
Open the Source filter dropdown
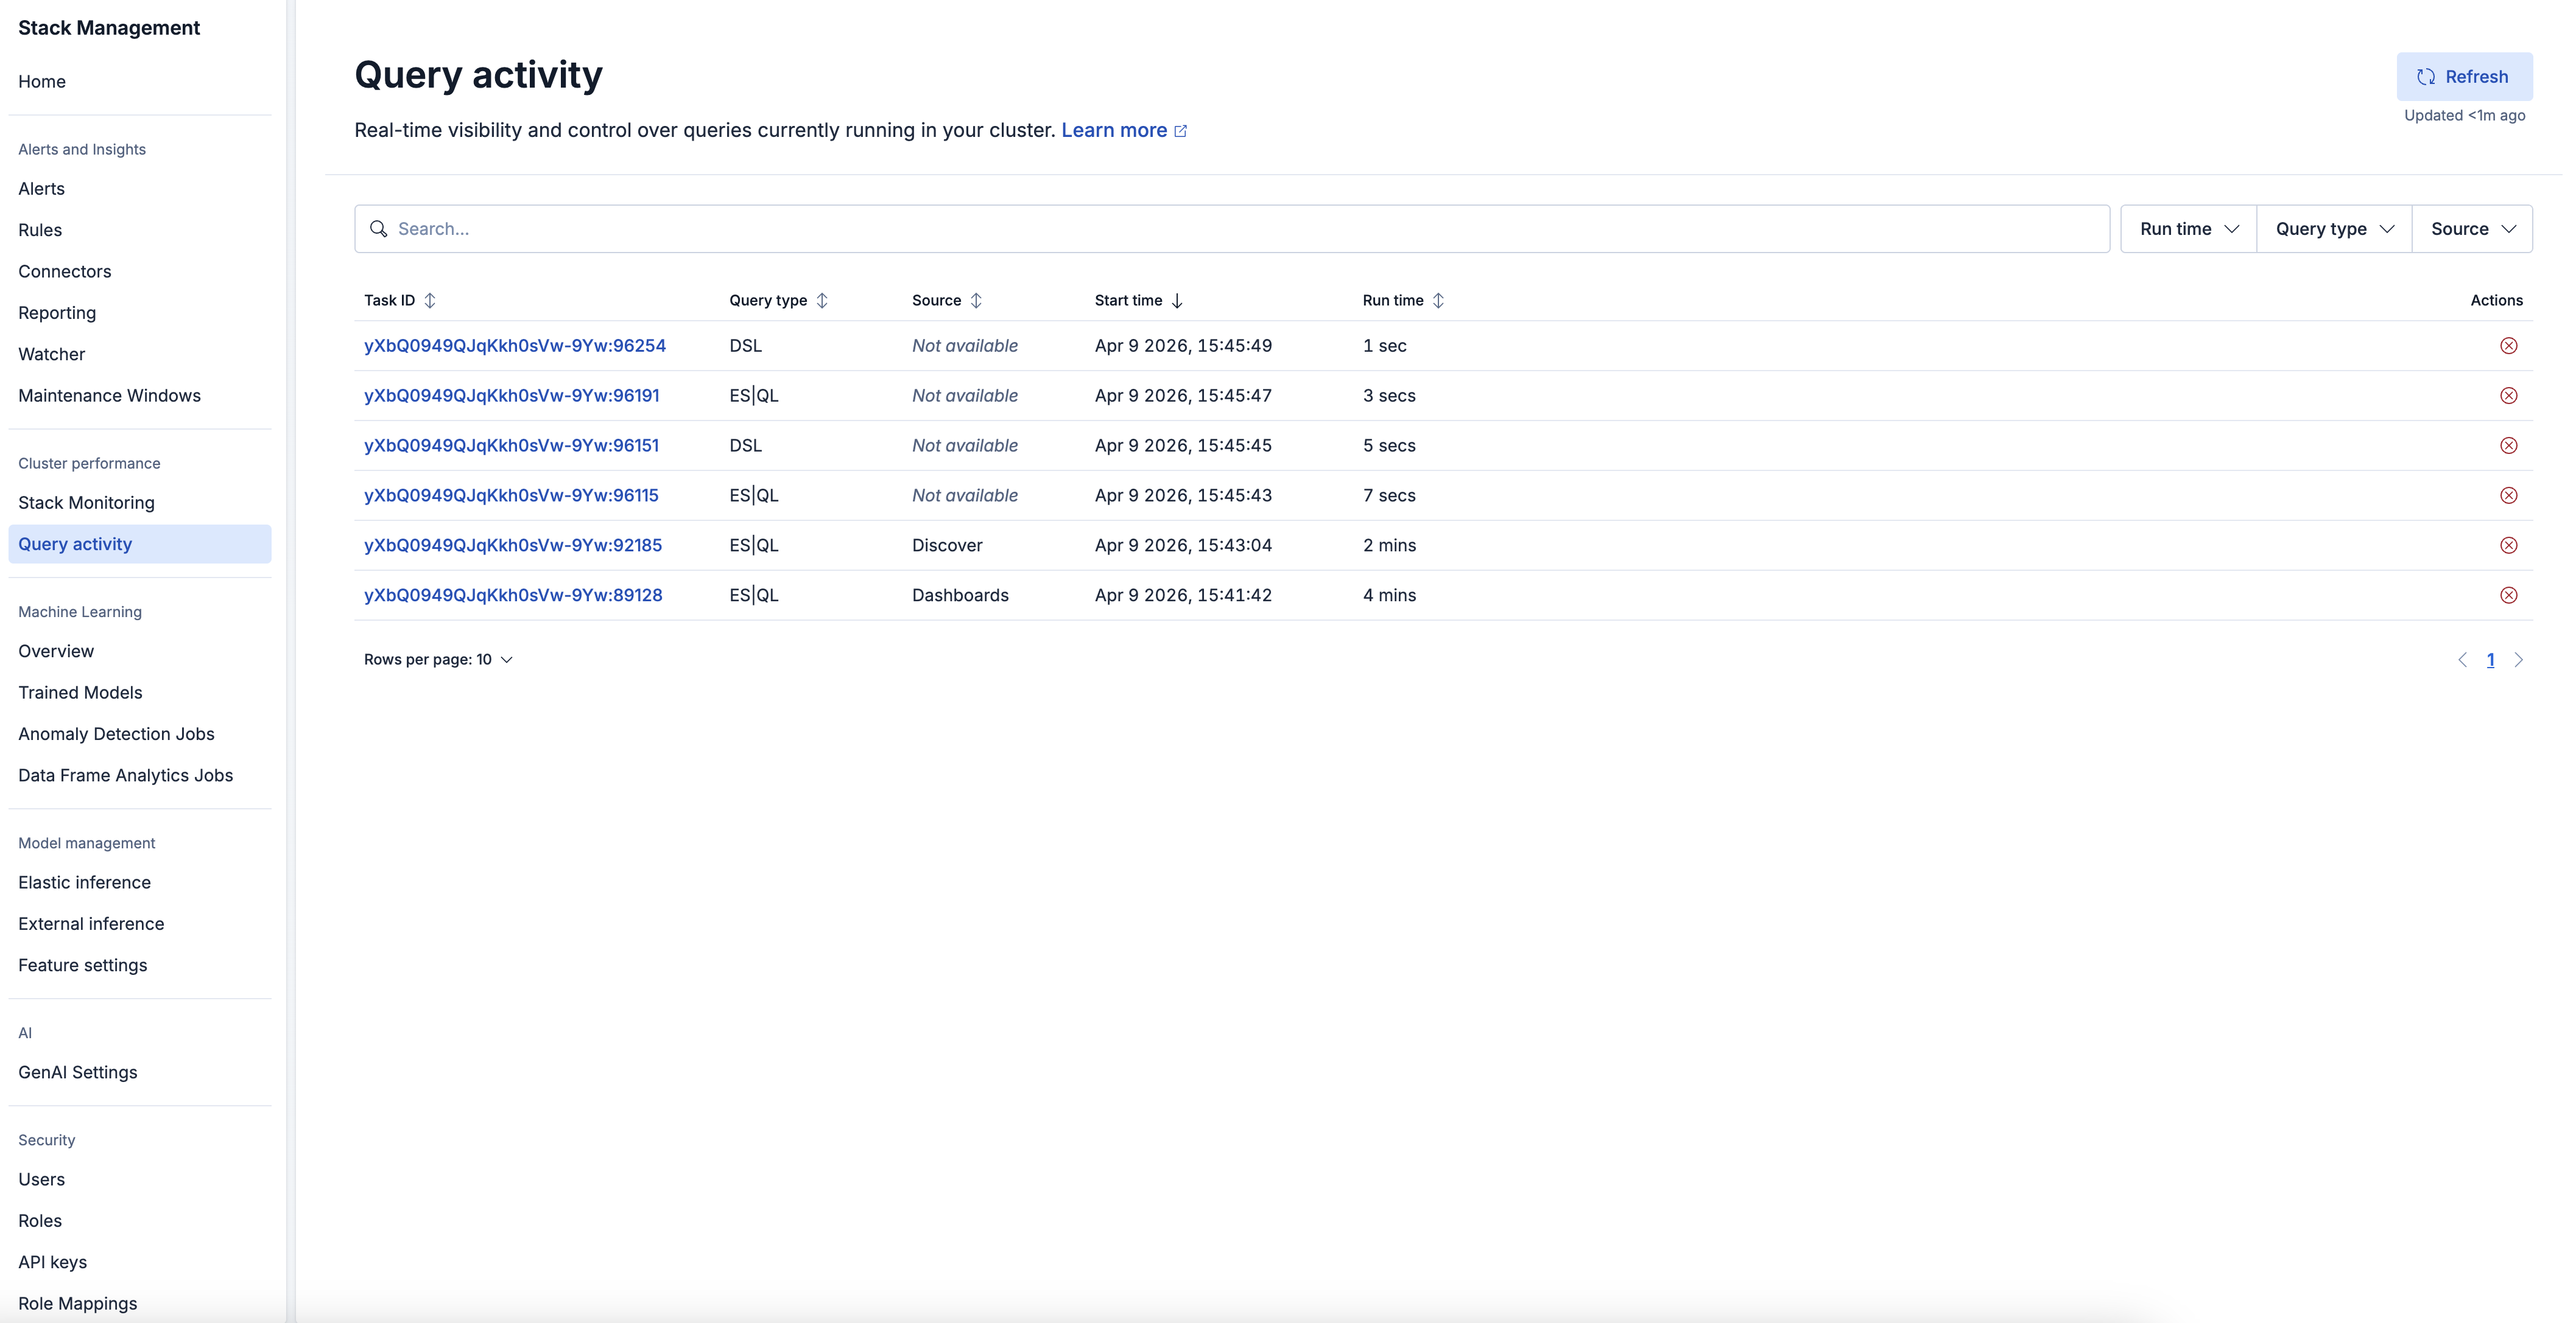(2472, 228)
